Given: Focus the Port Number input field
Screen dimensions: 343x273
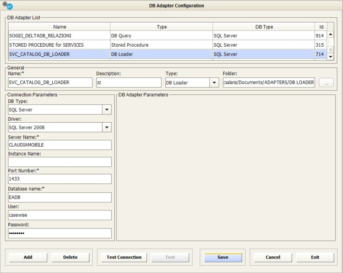Looking at the screenshot, I should (x=60, y=179).
